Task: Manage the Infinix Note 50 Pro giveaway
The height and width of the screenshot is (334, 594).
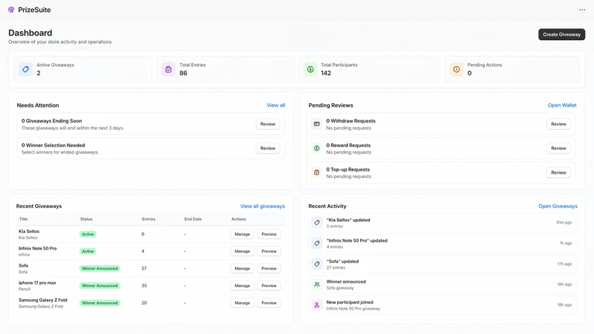Action: click(242, 252)
